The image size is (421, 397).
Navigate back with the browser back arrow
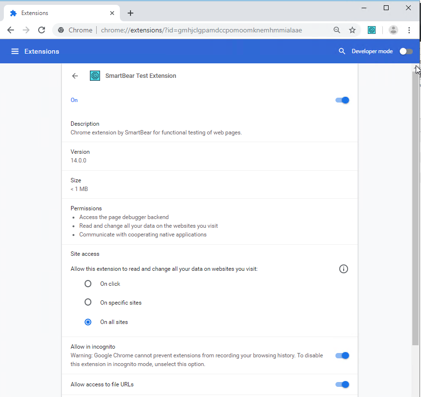tap(11, 30)
